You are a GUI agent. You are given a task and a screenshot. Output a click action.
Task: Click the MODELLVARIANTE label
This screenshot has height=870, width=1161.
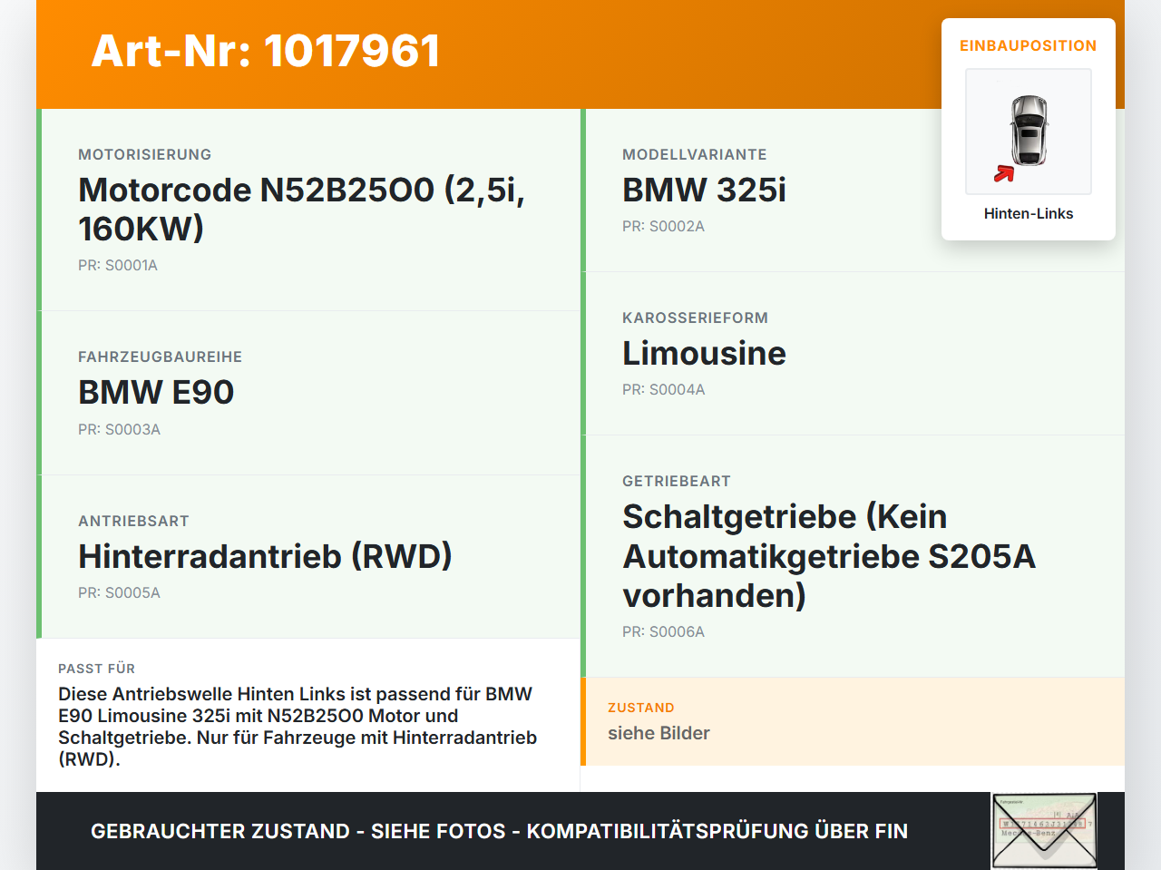[695, 154]
